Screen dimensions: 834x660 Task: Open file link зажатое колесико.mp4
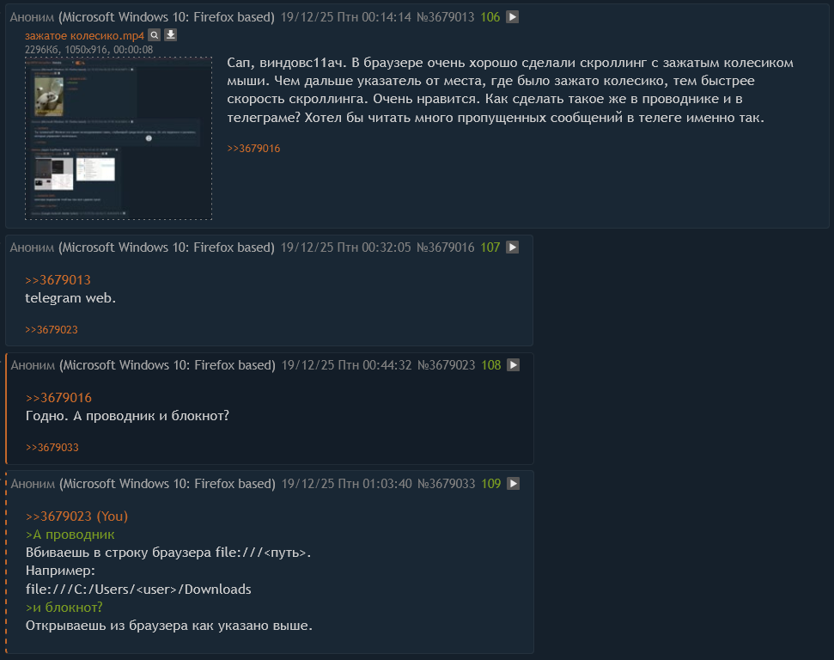[x=84, y=35]
